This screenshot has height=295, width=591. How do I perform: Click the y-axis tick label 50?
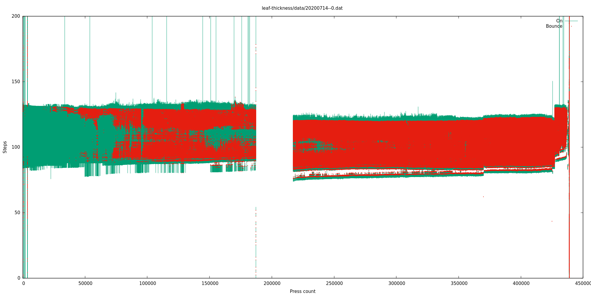(x=17, y=213)
